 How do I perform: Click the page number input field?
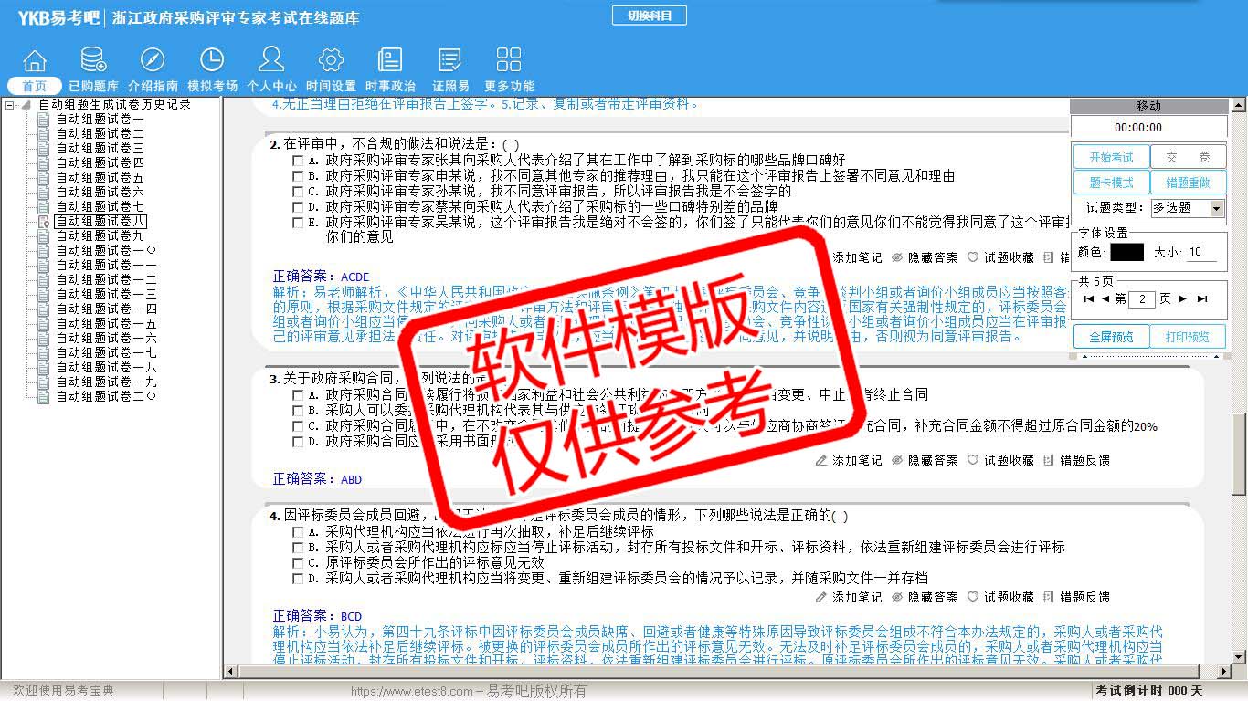click(x=1142, y=298)
